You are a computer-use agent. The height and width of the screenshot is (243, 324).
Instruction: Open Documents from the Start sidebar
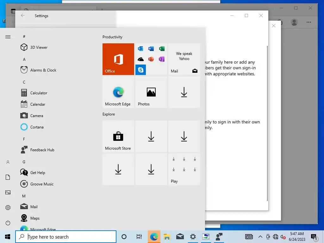(x=8, y=177)
